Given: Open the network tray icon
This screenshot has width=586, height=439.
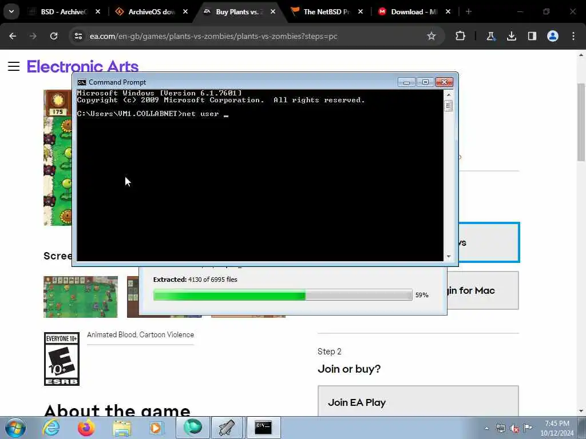Looking at the screenshot, I should (500, 428).
